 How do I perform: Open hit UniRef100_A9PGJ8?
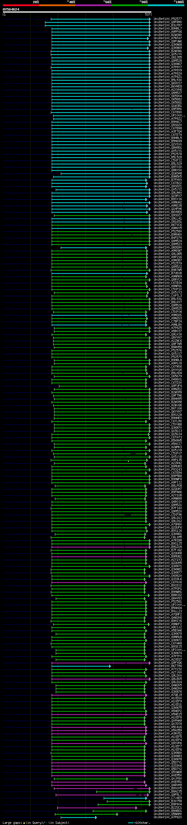click(167, 363)
